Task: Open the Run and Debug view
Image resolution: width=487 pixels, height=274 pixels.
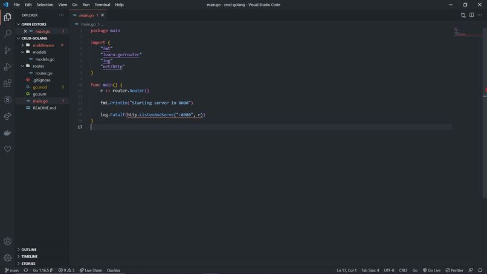Action: (7, 67)
